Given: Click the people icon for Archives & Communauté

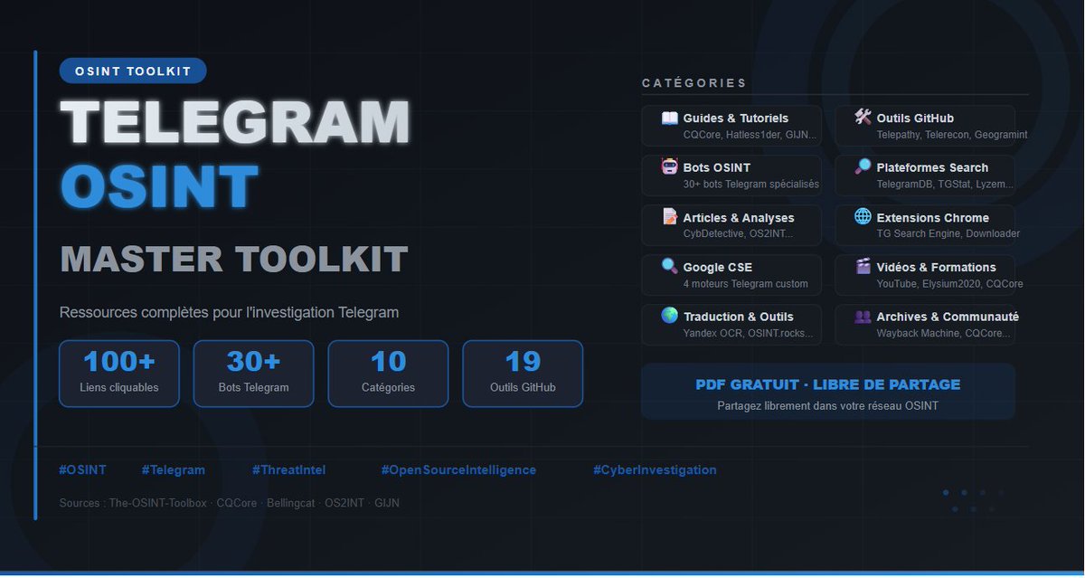Looking at the screenshot, I should (x=862, y=316).
